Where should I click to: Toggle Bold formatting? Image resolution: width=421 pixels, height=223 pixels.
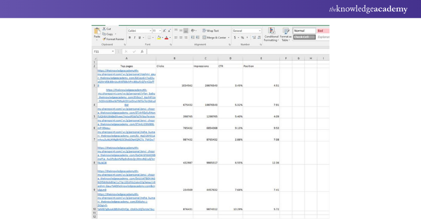click(130, 38)
